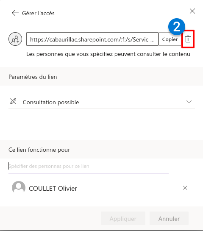
Task: Cancel changes with the Annuler button
Action: click(x=169, y=218)
